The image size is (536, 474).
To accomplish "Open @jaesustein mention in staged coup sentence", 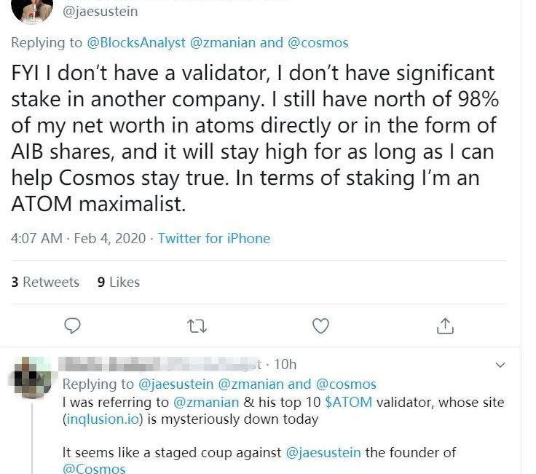I will pos(323,452).
